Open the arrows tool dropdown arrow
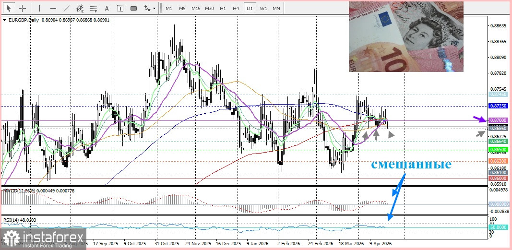512x250 pixels. [154, 9]
